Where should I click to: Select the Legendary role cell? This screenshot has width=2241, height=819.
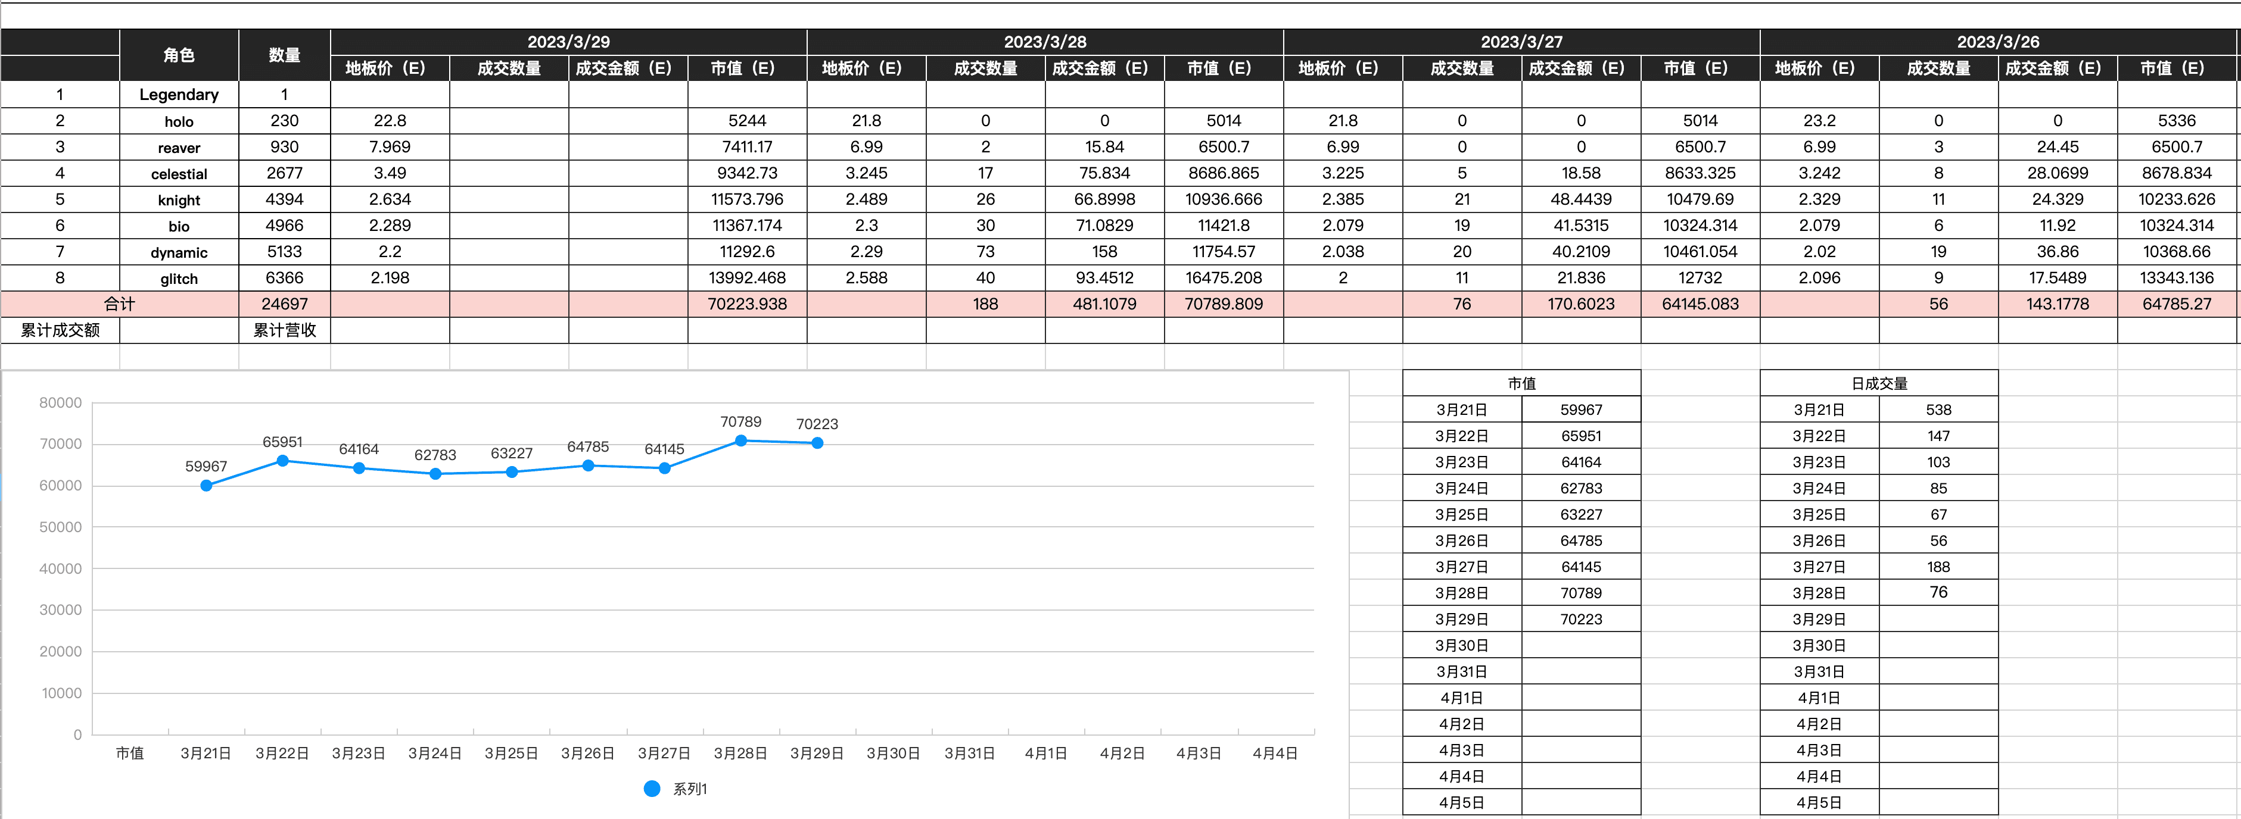coord(179,95)
